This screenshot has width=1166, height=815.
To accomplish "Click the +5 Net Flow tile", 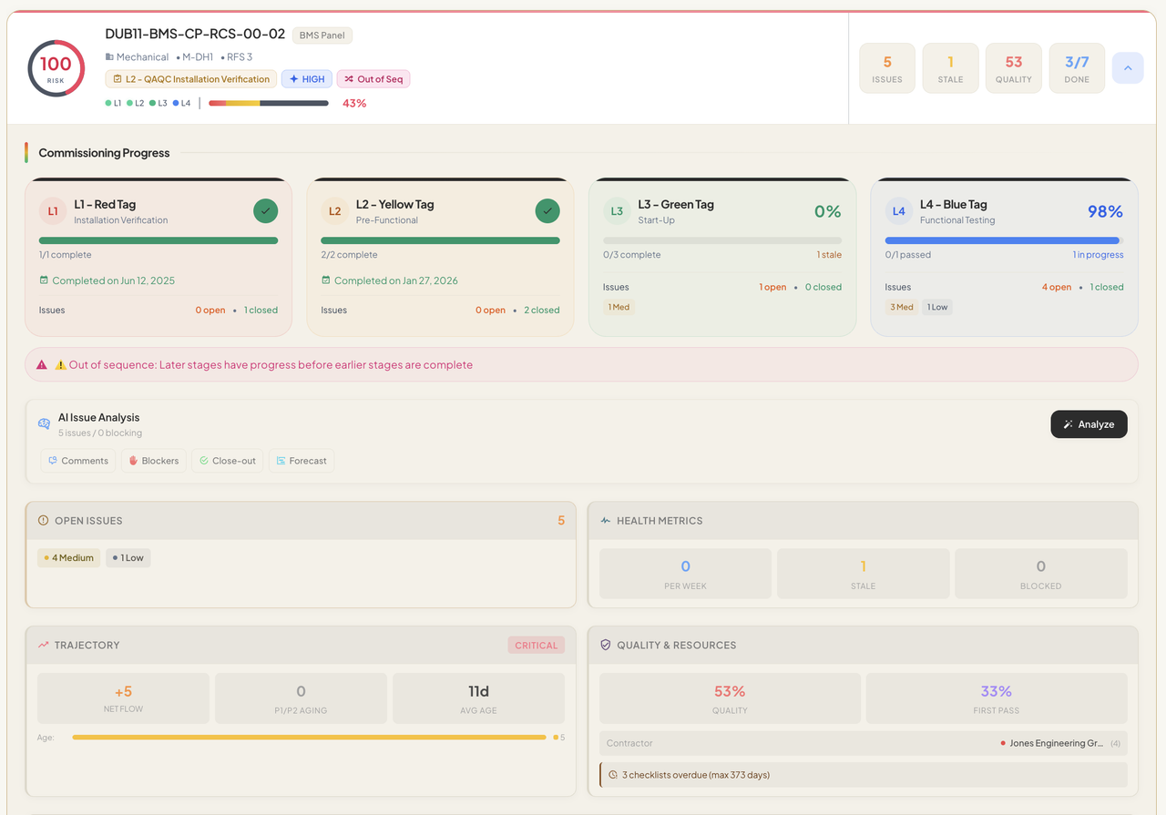I will tap(123, 698).
